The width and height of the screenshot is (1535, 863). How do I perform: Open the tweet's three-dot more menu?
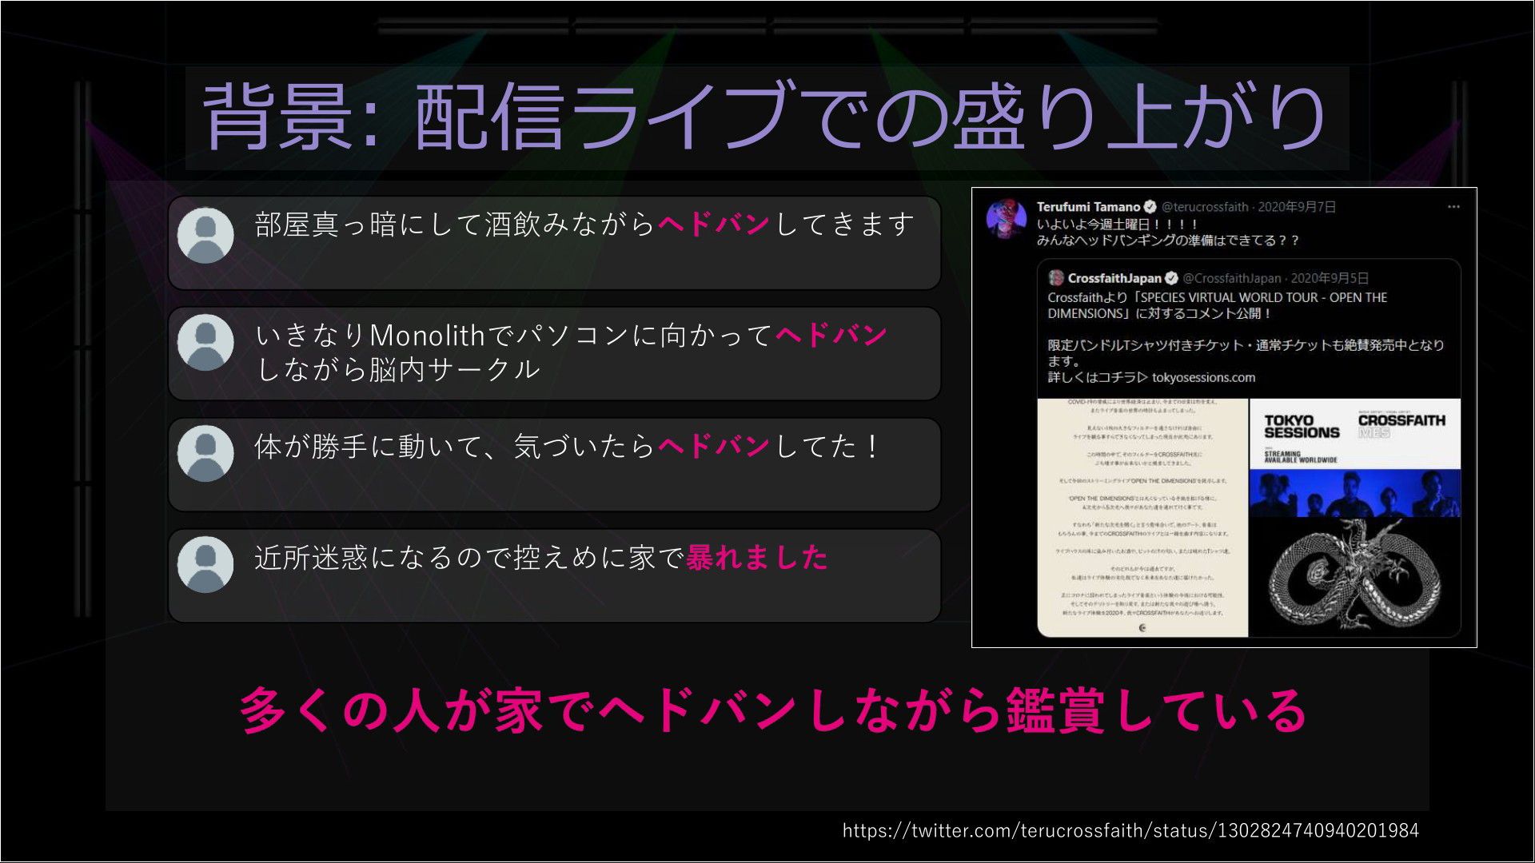coord(1453,207)
